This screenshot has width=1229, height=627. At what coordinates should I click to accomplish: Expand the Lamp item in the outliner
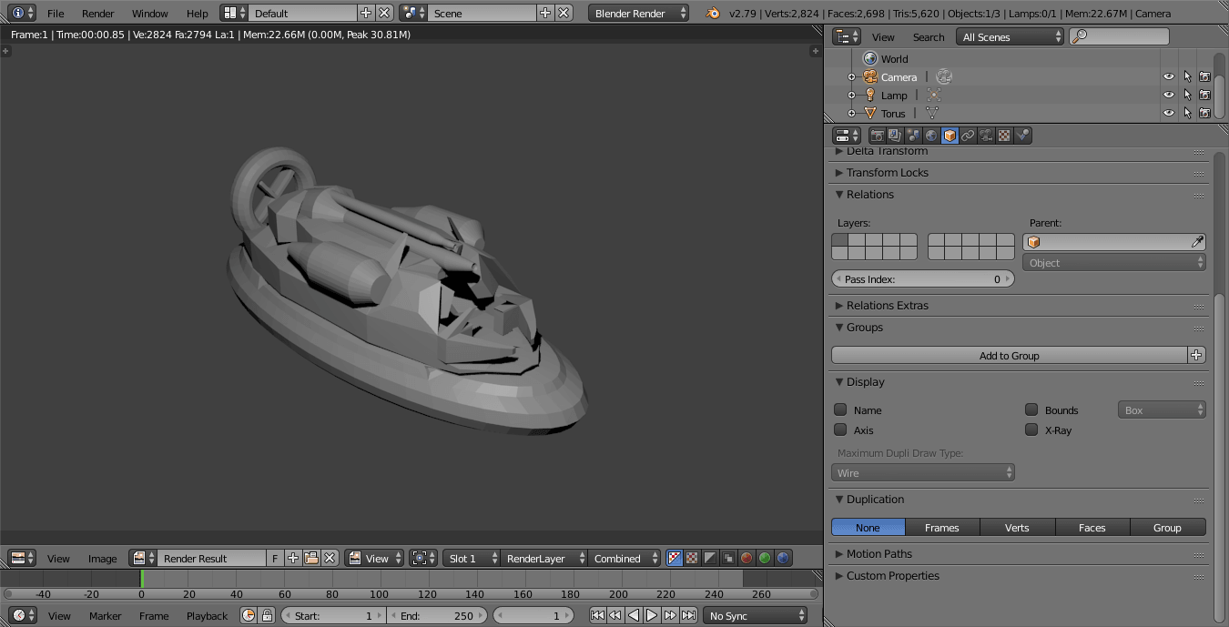click(x=852, y=96)
